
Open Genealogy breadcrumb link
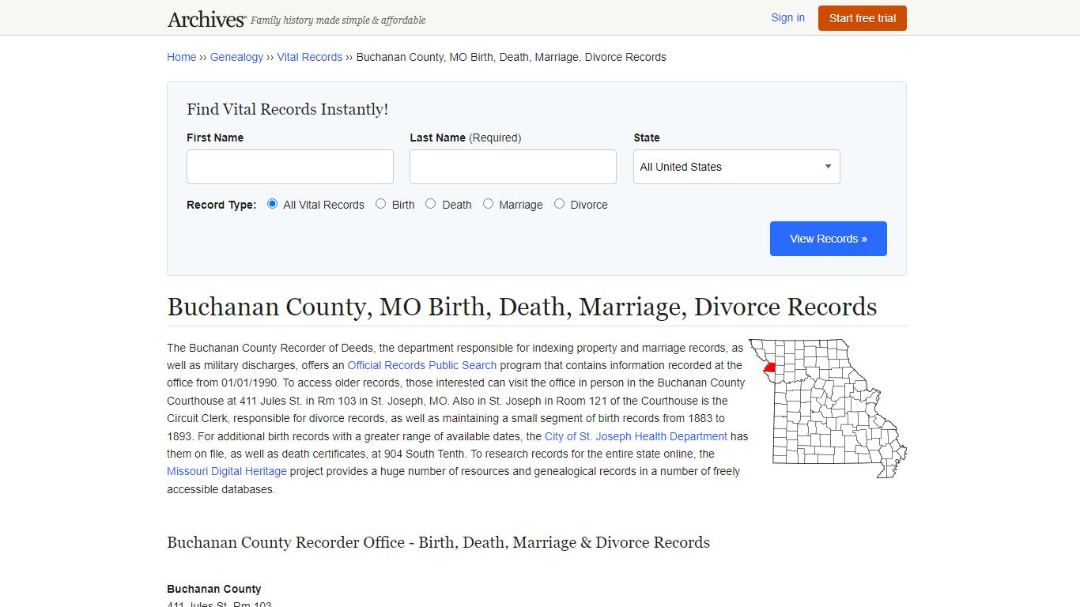coord(236,57)
